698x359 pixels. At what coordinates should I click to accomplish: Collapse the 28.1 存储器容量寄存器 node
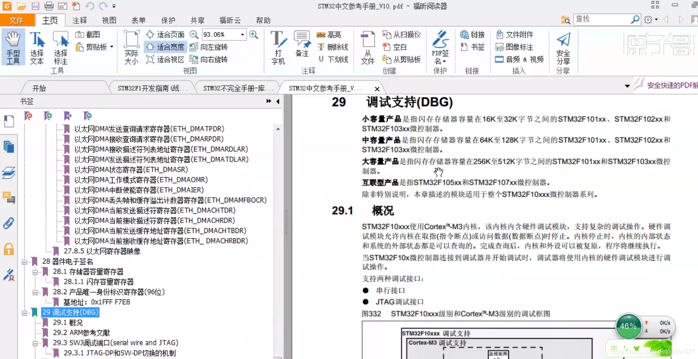point(35,272)
